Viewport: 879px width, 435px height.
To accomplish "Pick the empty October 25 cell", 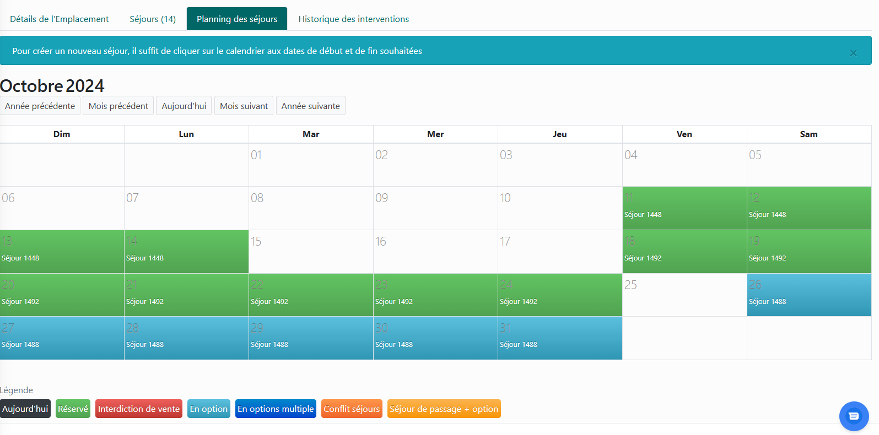I will [684, 295].
